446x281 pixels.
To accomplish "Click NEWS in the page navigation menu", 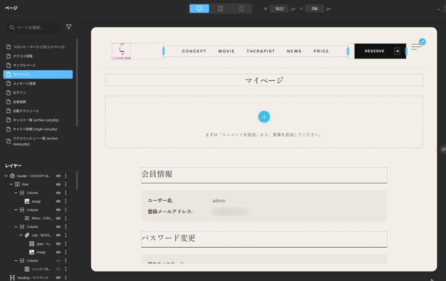I will (294, 51).
